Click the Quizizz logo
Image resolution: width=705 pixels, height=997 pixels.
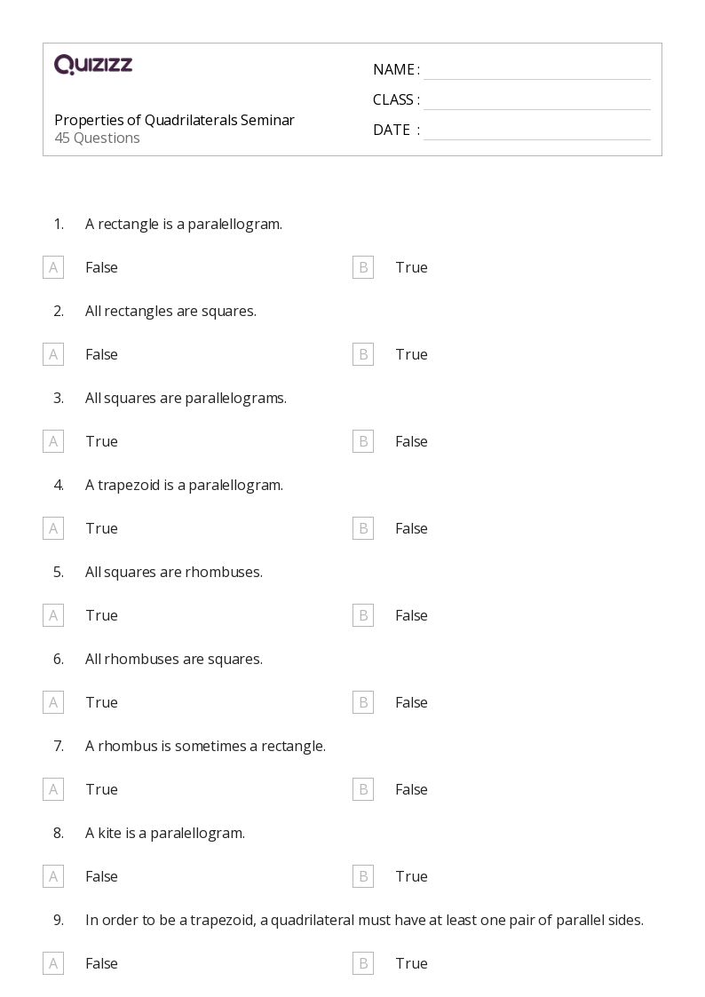93,65
